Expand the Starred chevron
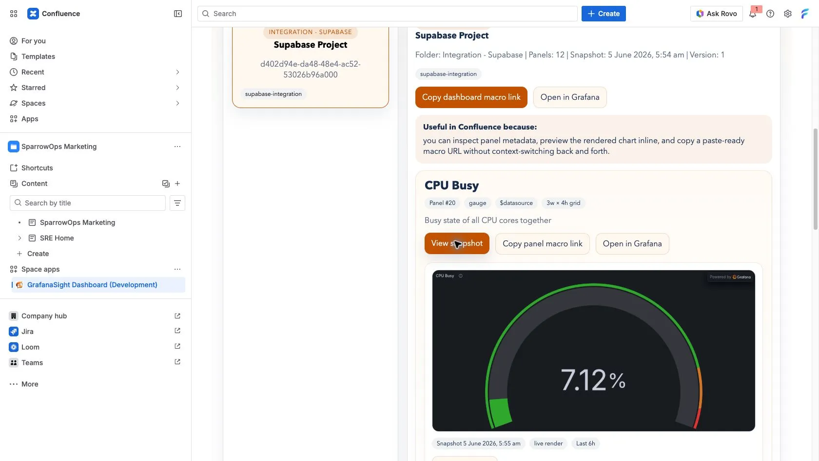Screen dimensions: 819x461 [x=177, y=88]
